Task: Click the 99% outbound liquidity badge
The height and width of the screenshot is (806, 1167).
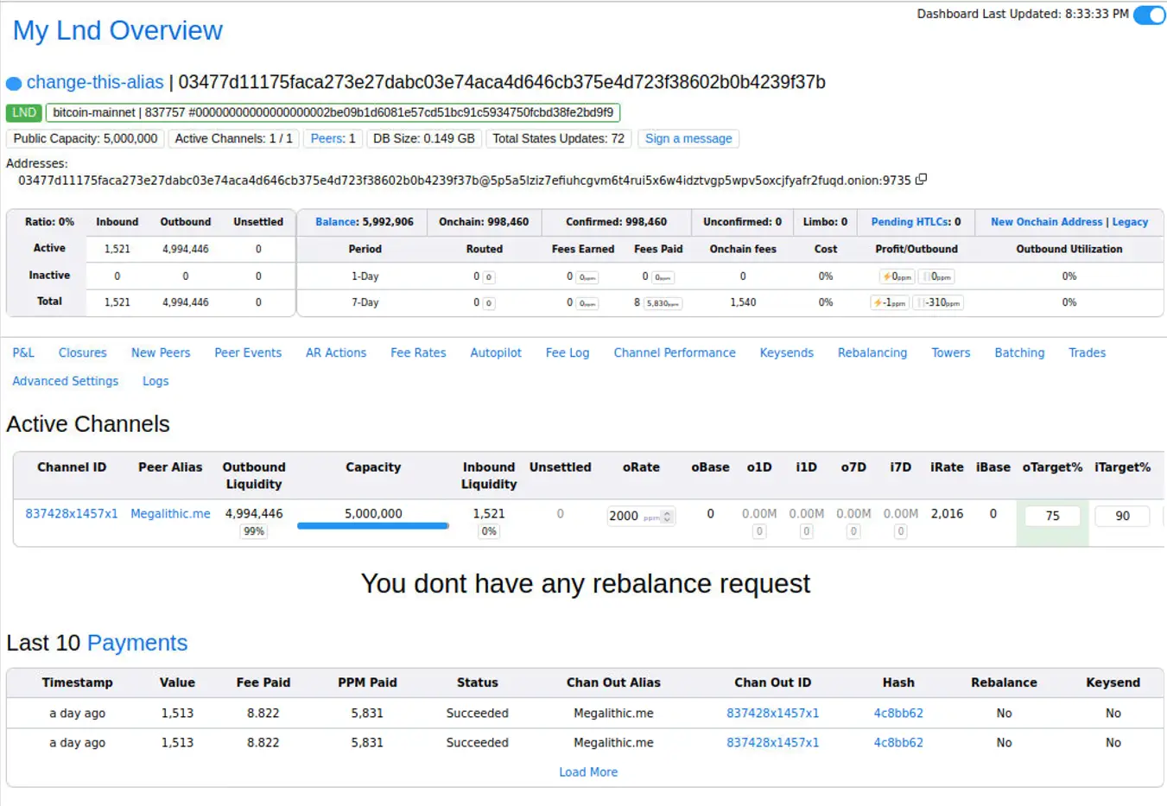Action: (253, 532)
